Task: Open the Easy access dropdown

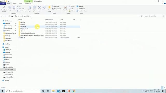Action: (x=57, y=9)
